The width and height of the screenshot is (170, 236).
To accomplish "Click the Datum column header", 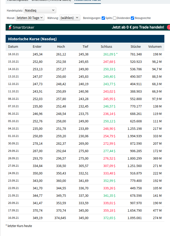I will (x=13, y=47).
